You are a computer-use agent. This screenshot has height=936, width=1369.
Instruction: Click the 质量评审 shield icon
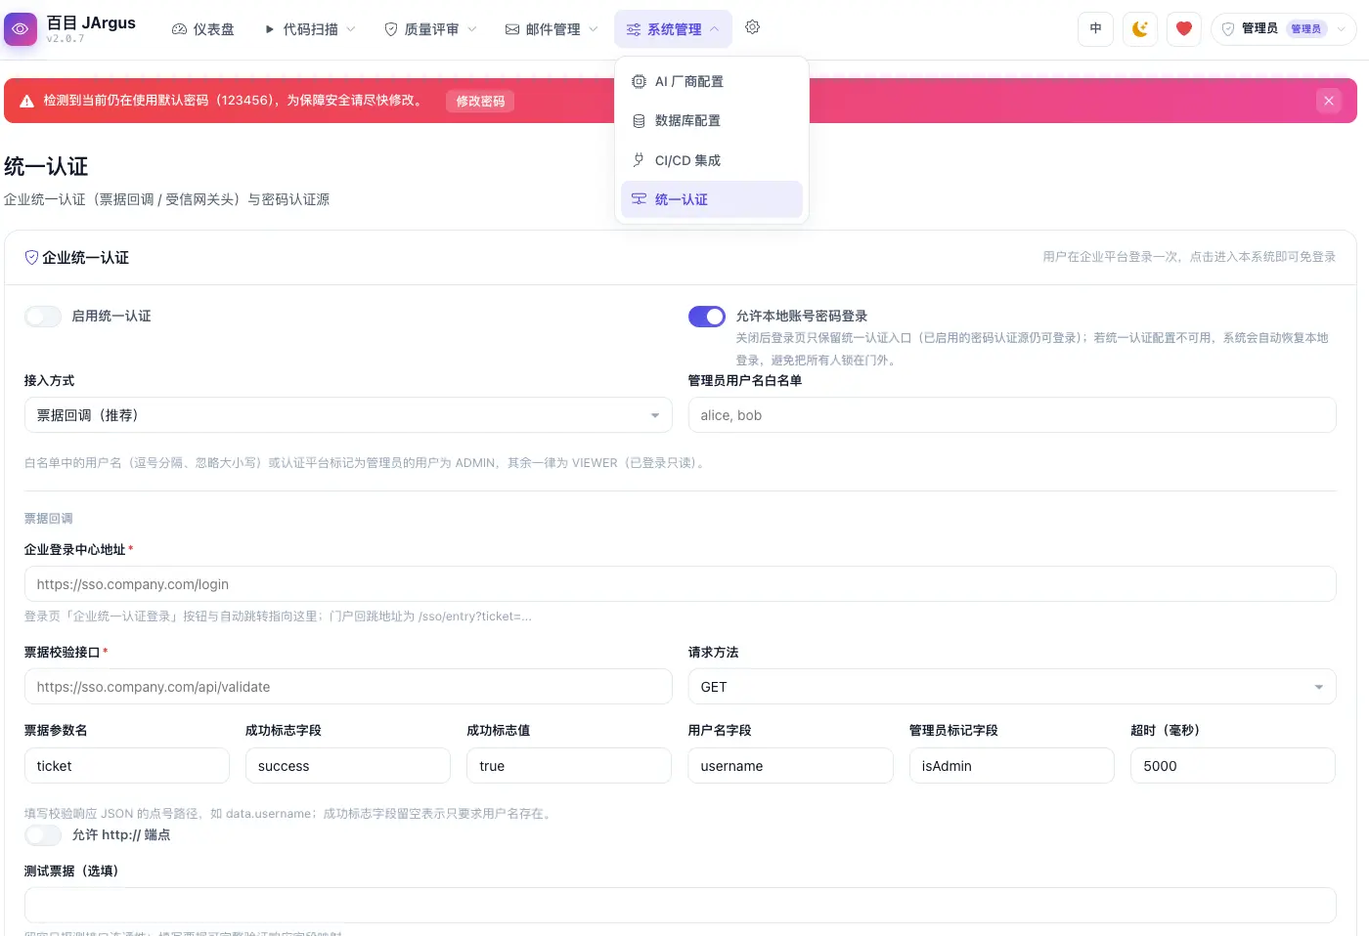[391, 29]
